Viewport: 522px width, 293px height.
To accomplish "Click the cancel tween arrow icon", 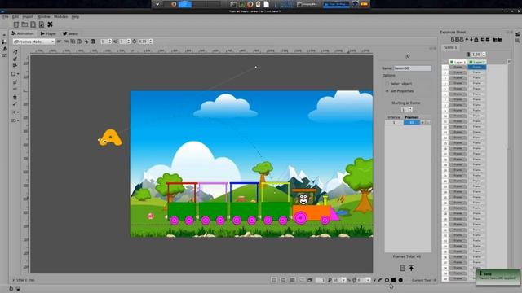I will (411, 268).
